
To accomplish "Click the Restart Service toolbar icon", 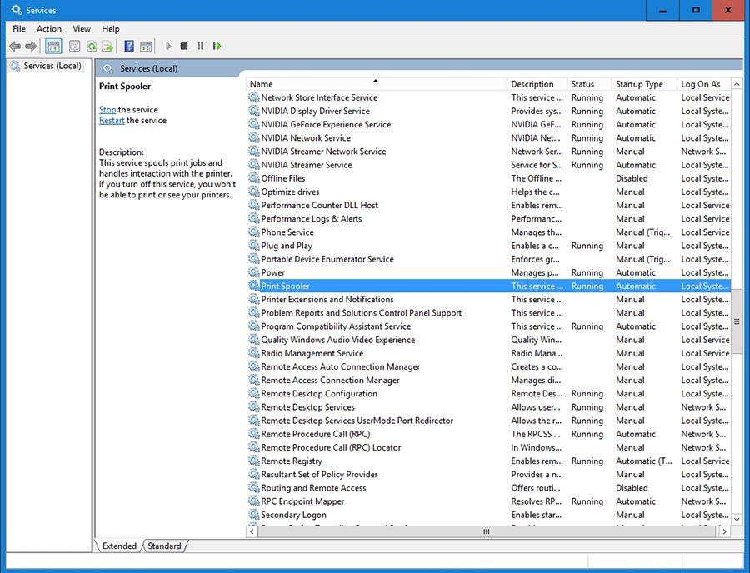I will tap(217, 47).
